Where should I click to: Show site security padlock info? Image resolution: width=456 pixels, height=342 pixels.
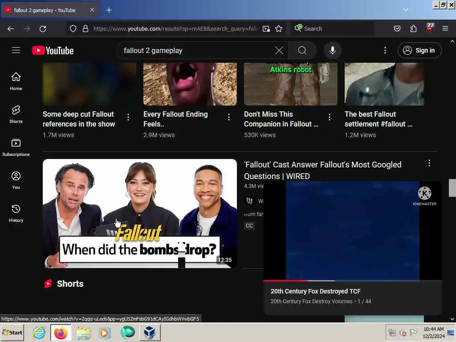(85, 28)
